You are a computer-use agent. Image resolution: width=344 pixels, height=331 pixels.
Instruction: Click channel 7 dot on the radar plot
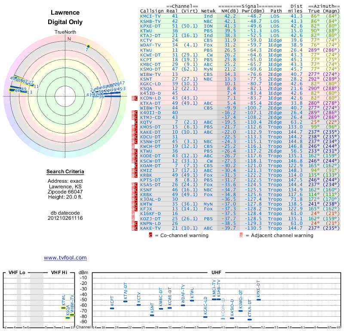pos(88,47)
